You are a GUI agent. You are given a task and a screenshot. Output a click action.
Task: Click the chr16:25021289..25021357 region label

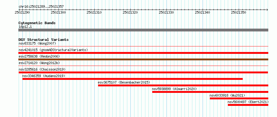coord(41,7)
